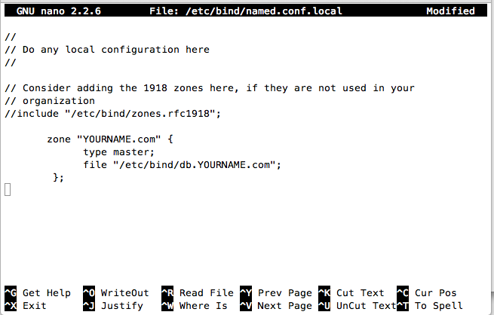
Task: Click the Modified status in title bar
Action: tap(450, 11)
